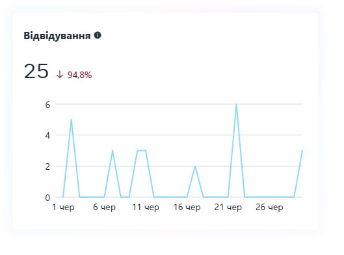Click the chart peak of 5 visits
The image size is (344, 255).
pyautogui.click(x=71, y=120)
